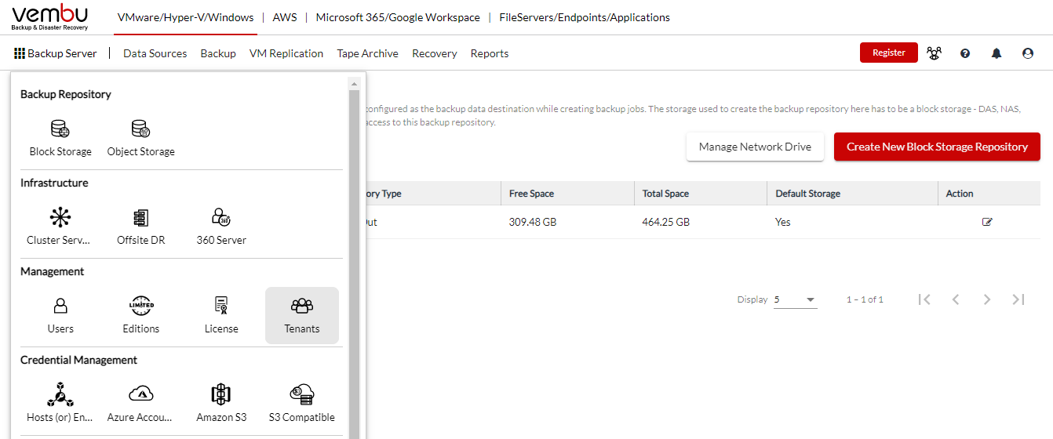Viewport: 1053px width, 439px height.
Task: Click Manage Network Drive button
Action: tap(755, 147)
